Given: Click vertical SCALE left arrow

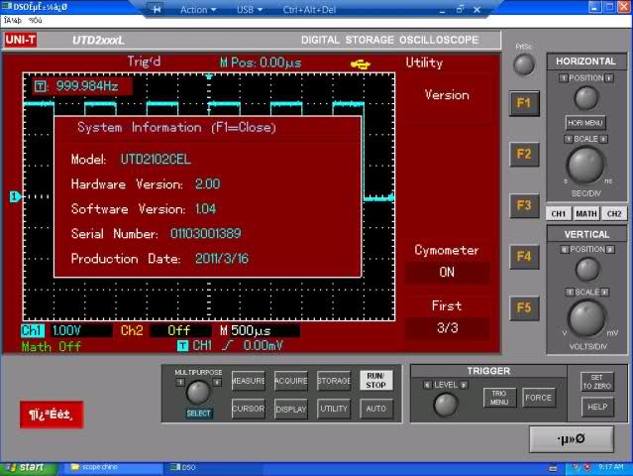Looking at the screenshot, I should point(570,293).
